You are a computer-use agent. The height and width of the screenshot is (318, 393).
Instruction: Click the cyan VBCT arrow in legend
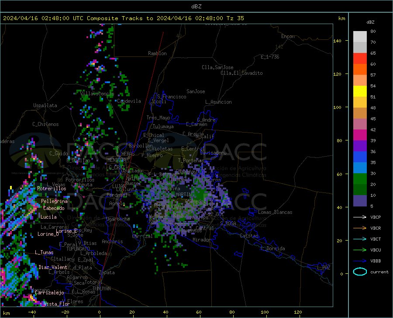pyautogui.click(x=360, y=239)
